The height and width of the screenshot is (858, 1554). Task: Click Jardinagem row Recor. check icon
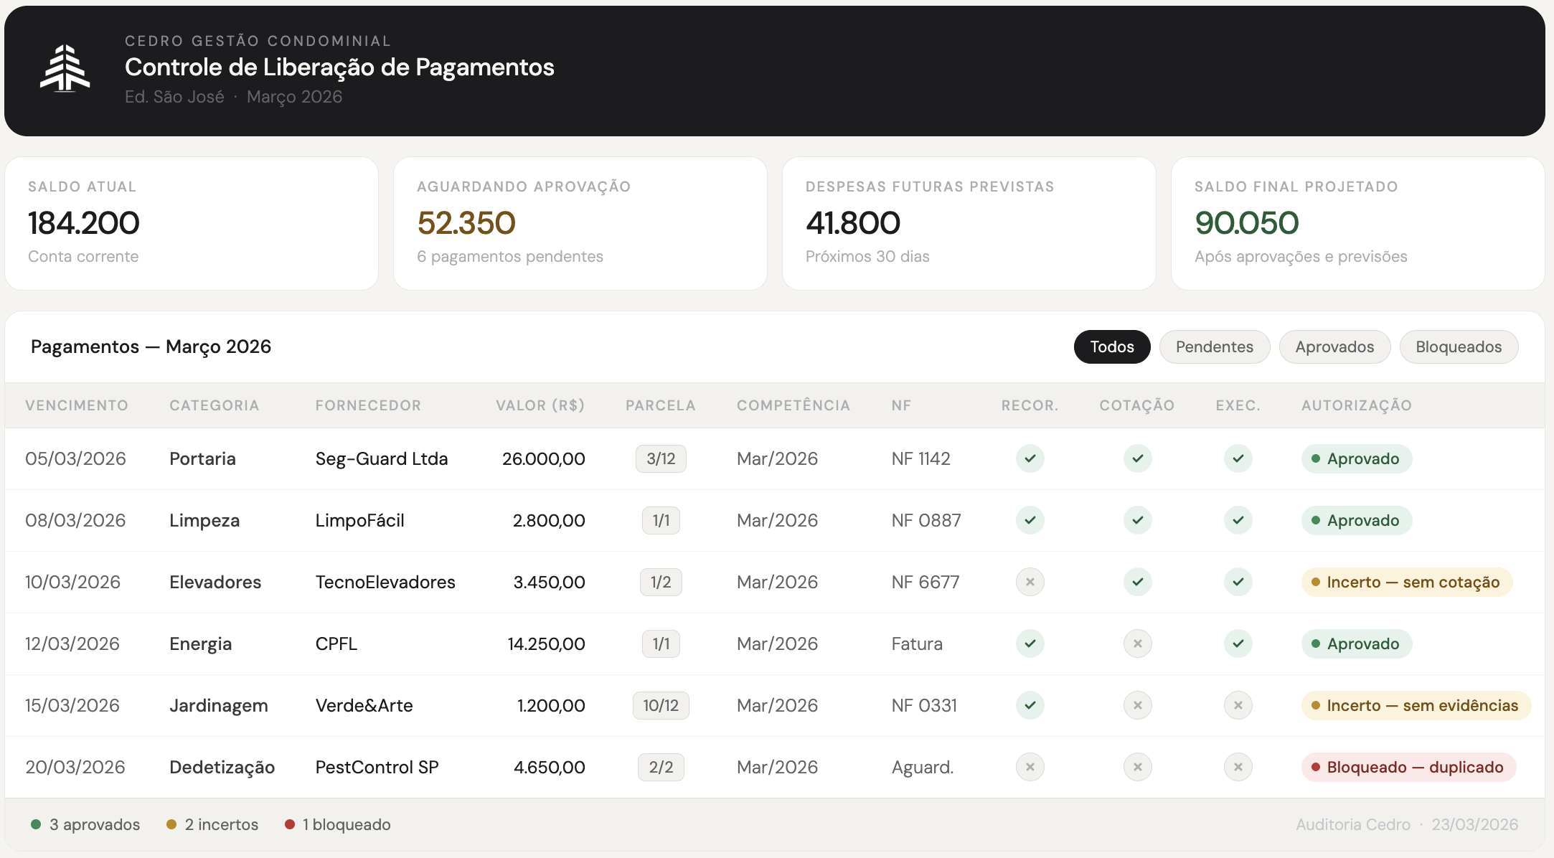point(1030,705)
